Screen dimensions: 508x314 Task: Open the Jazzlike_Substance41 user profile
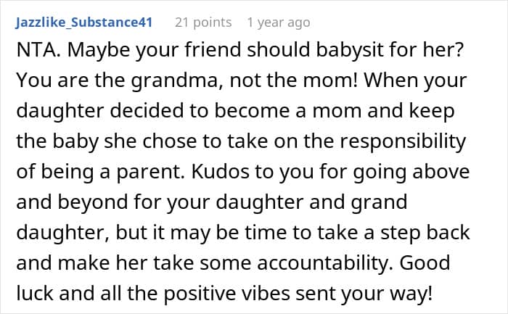point(83,22)
